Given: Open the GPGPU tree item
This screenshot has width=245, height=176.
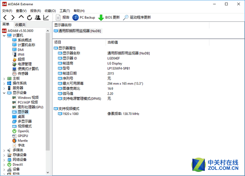Looking at the screenshot, I should 20,136.
